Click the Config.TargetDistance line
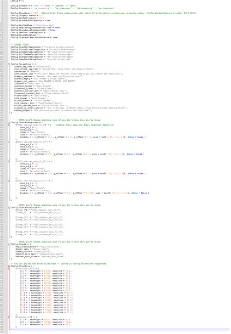Image resolution: width=231 pixels, height=334 pixels. [27, 16]
